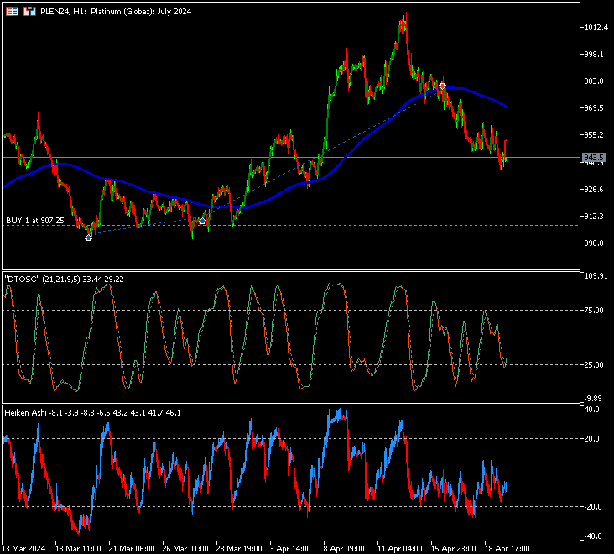Click the 983.8 price scale value
The image size is (614, 554).
[594, 81]
